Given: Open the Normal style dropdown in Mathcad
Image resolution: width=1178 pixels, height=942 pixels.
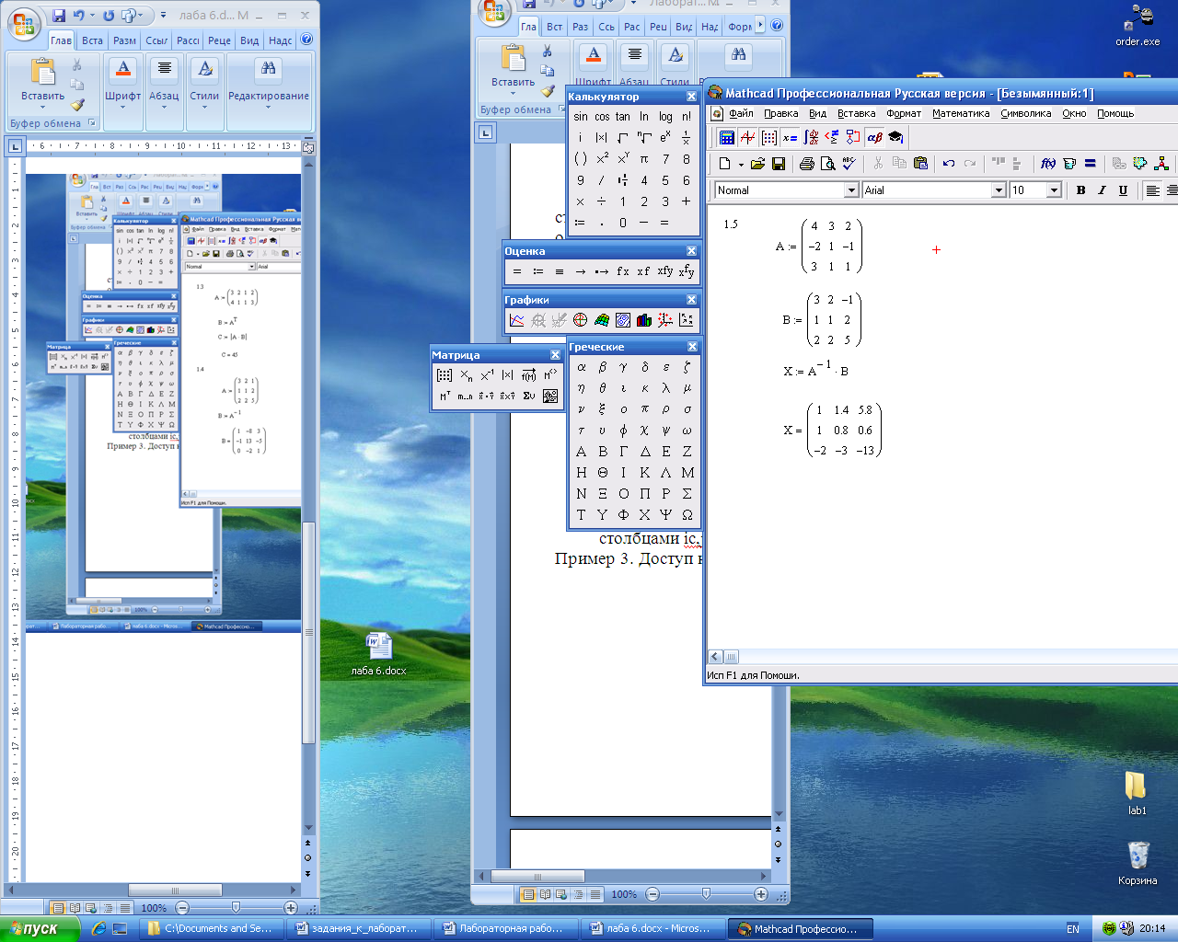Looking at the screenshot, I should point(851,190).
